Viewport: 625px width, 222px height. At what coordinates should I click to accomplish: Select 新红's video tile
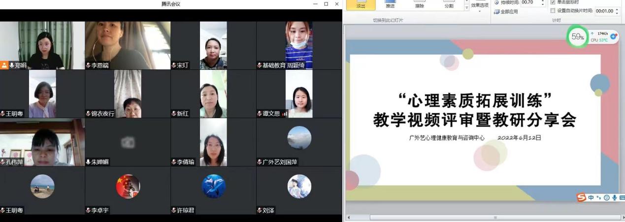[x=213, y=94]
